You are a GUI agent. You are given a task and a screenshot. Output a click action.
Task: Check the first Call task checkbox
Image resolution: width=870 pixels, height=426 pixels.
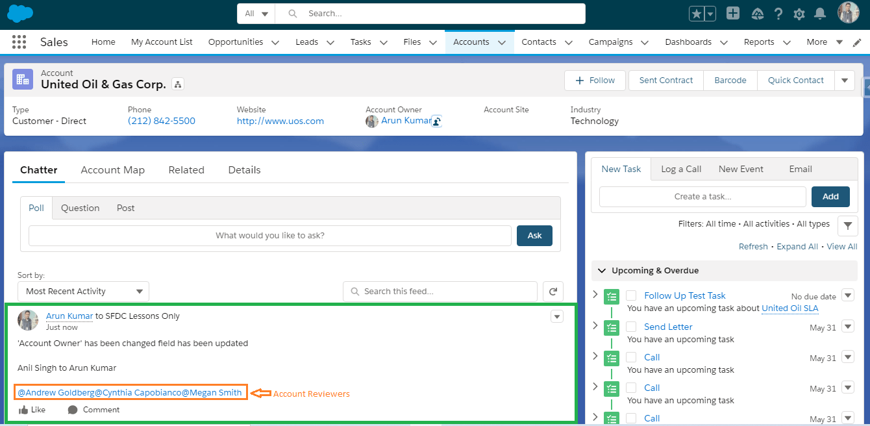click(x=631, y=357)
